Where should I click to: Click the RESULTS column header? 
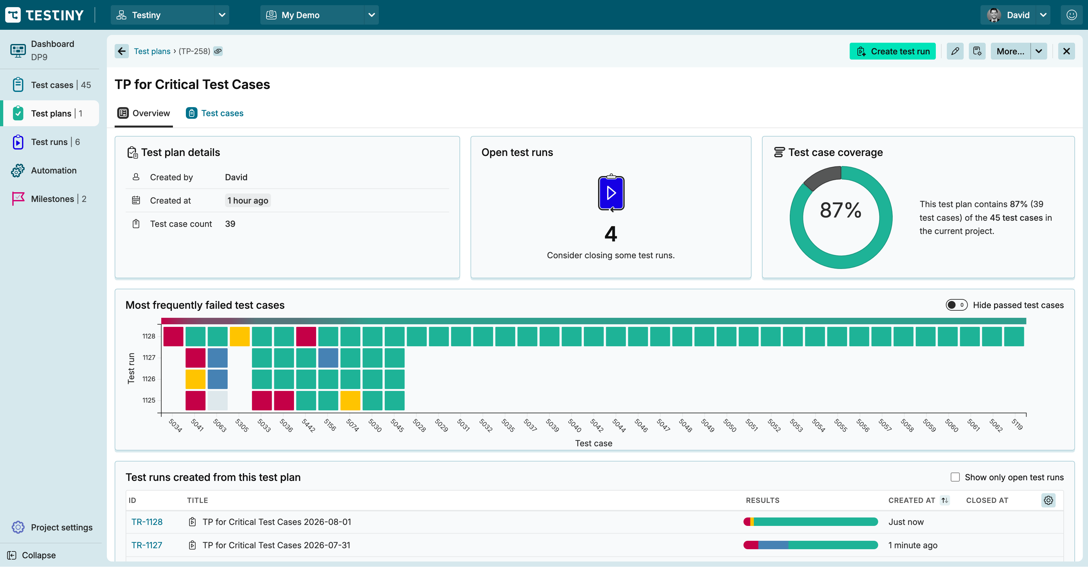(762, 500)
